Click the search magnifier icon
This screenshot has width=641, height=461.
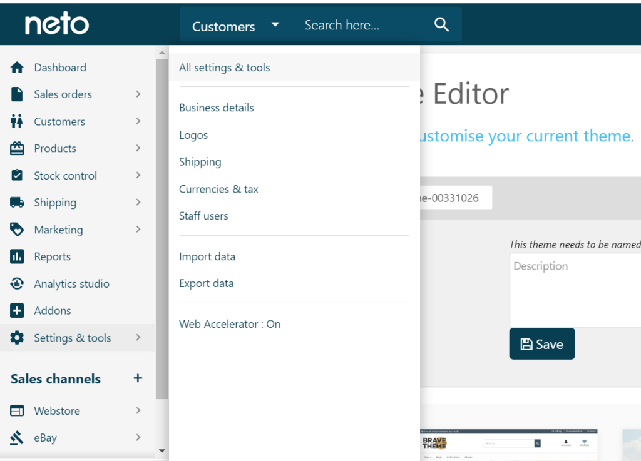tap(441, 24)
